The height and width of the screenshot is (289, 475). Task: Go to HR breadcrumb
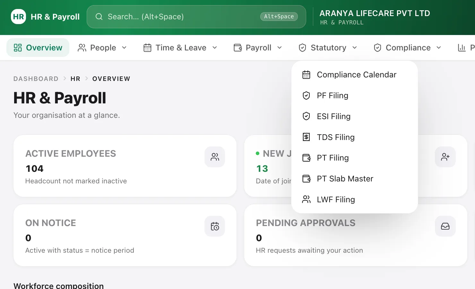(75, 79)
